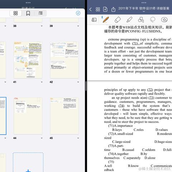
Task: Click answer option 'C.large-sized'
Action: (121, 142)
